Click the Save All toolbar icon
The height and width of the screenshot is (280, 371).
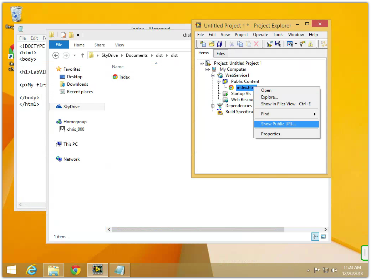[220, 44]
